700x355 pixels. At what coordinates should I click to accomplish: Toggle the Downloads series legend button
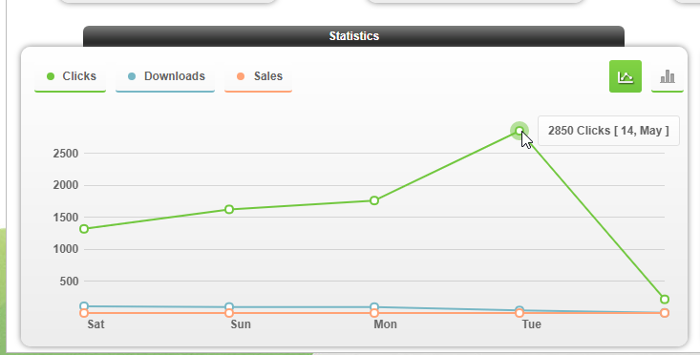coord(165,76)
